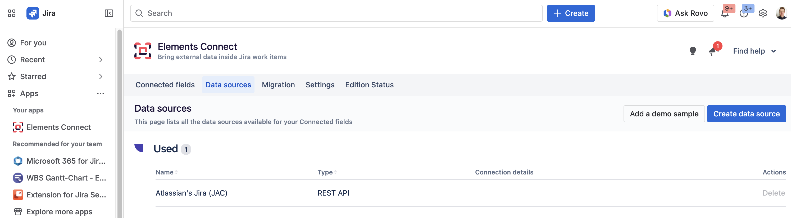The image size is (791, 218).
Task: Open Microsoft 365 for Jira app
Action: [x=59, y=161]
